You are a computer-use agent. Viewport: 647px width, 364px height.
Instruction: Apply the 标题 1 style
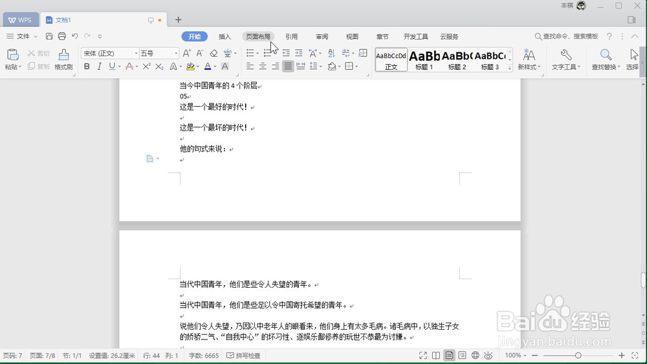[424, 59]
